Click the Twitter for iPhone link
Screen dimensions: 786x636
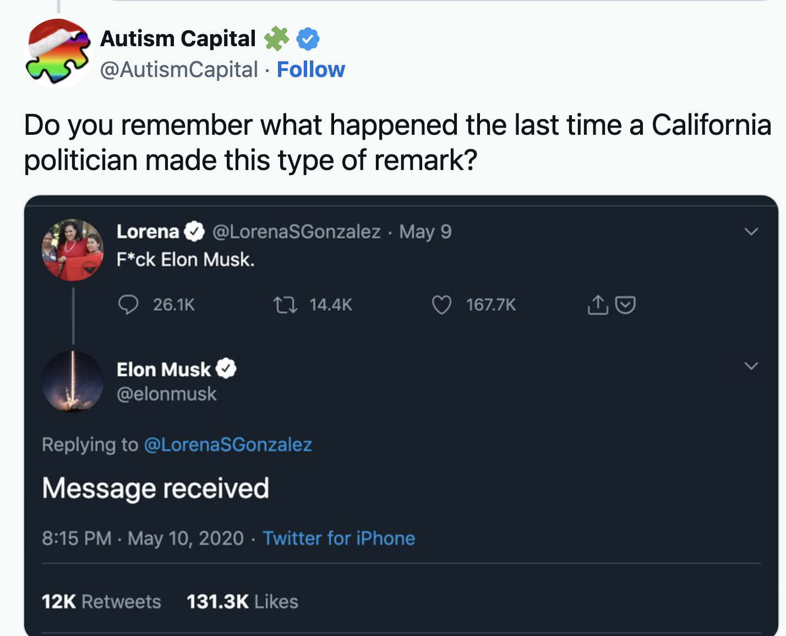339,538
